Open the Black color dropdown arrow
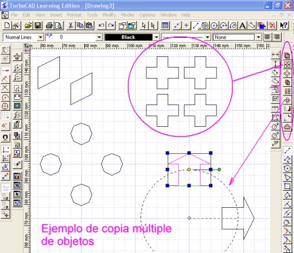 tap(156, 37)
